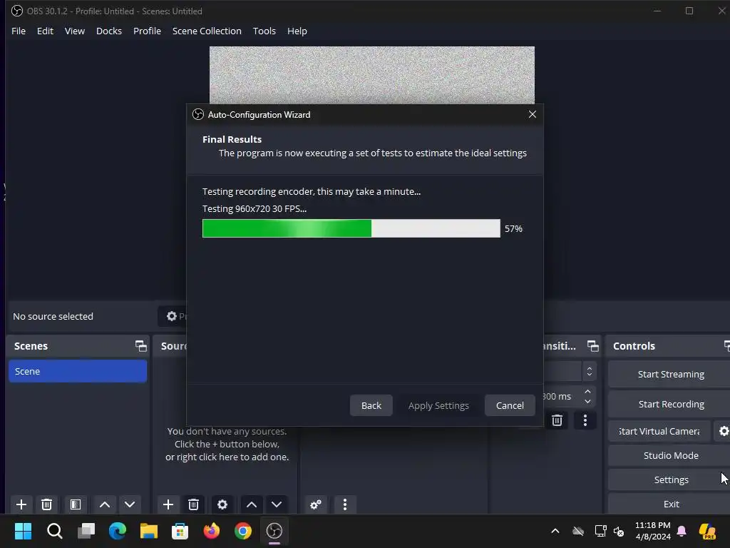Move source up arrow in Sources panel

coord(252,504)
